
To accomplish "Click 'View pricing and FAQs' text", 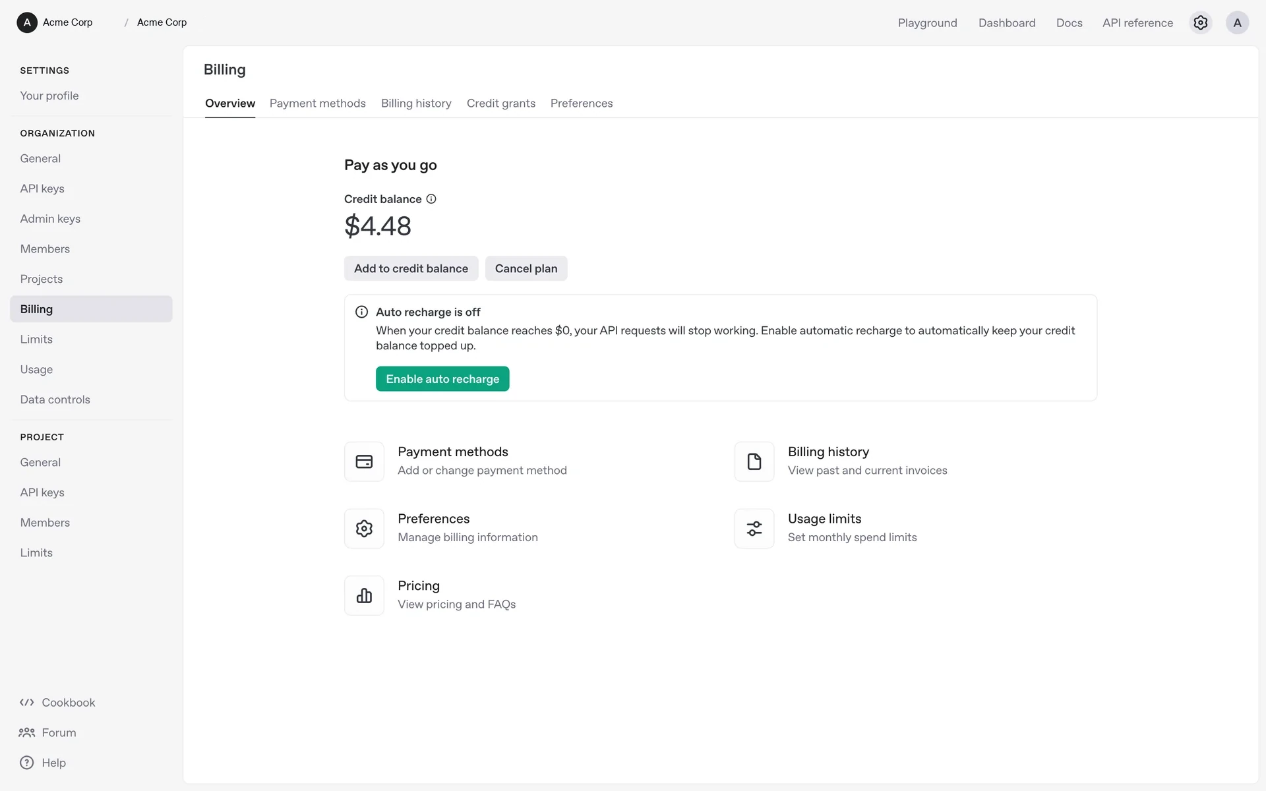I will pyautogui.click(x=457, y=604).
